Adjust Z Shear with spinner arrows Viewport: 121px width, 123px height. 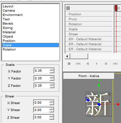(52, 117)
